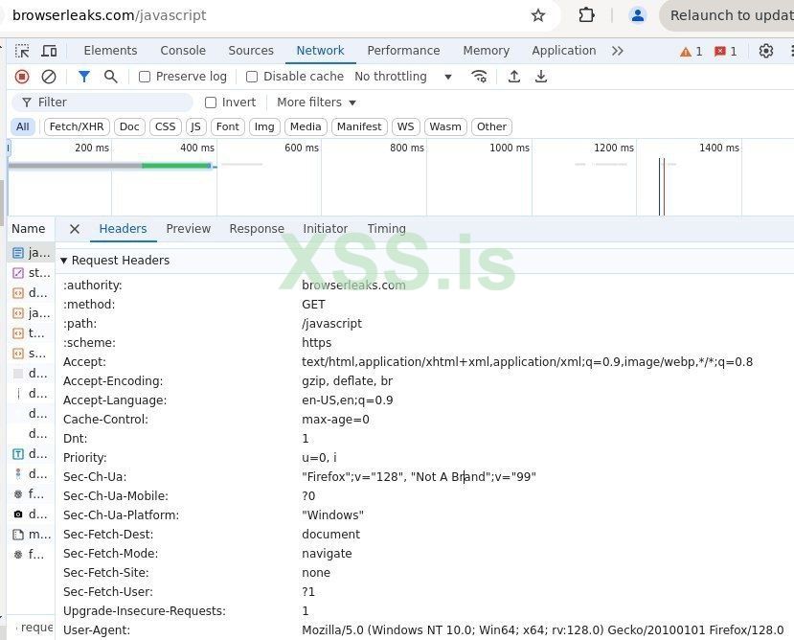Filter requests by Fetch/XHR
This screenshot has width=794, height=640.
[77, 126]
